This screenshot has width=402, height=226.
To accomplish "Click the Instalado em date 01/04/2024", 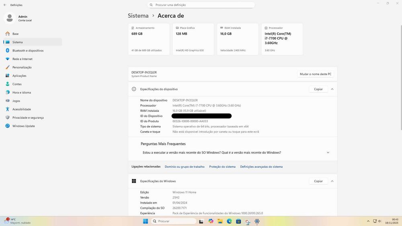I will (180, 203).
